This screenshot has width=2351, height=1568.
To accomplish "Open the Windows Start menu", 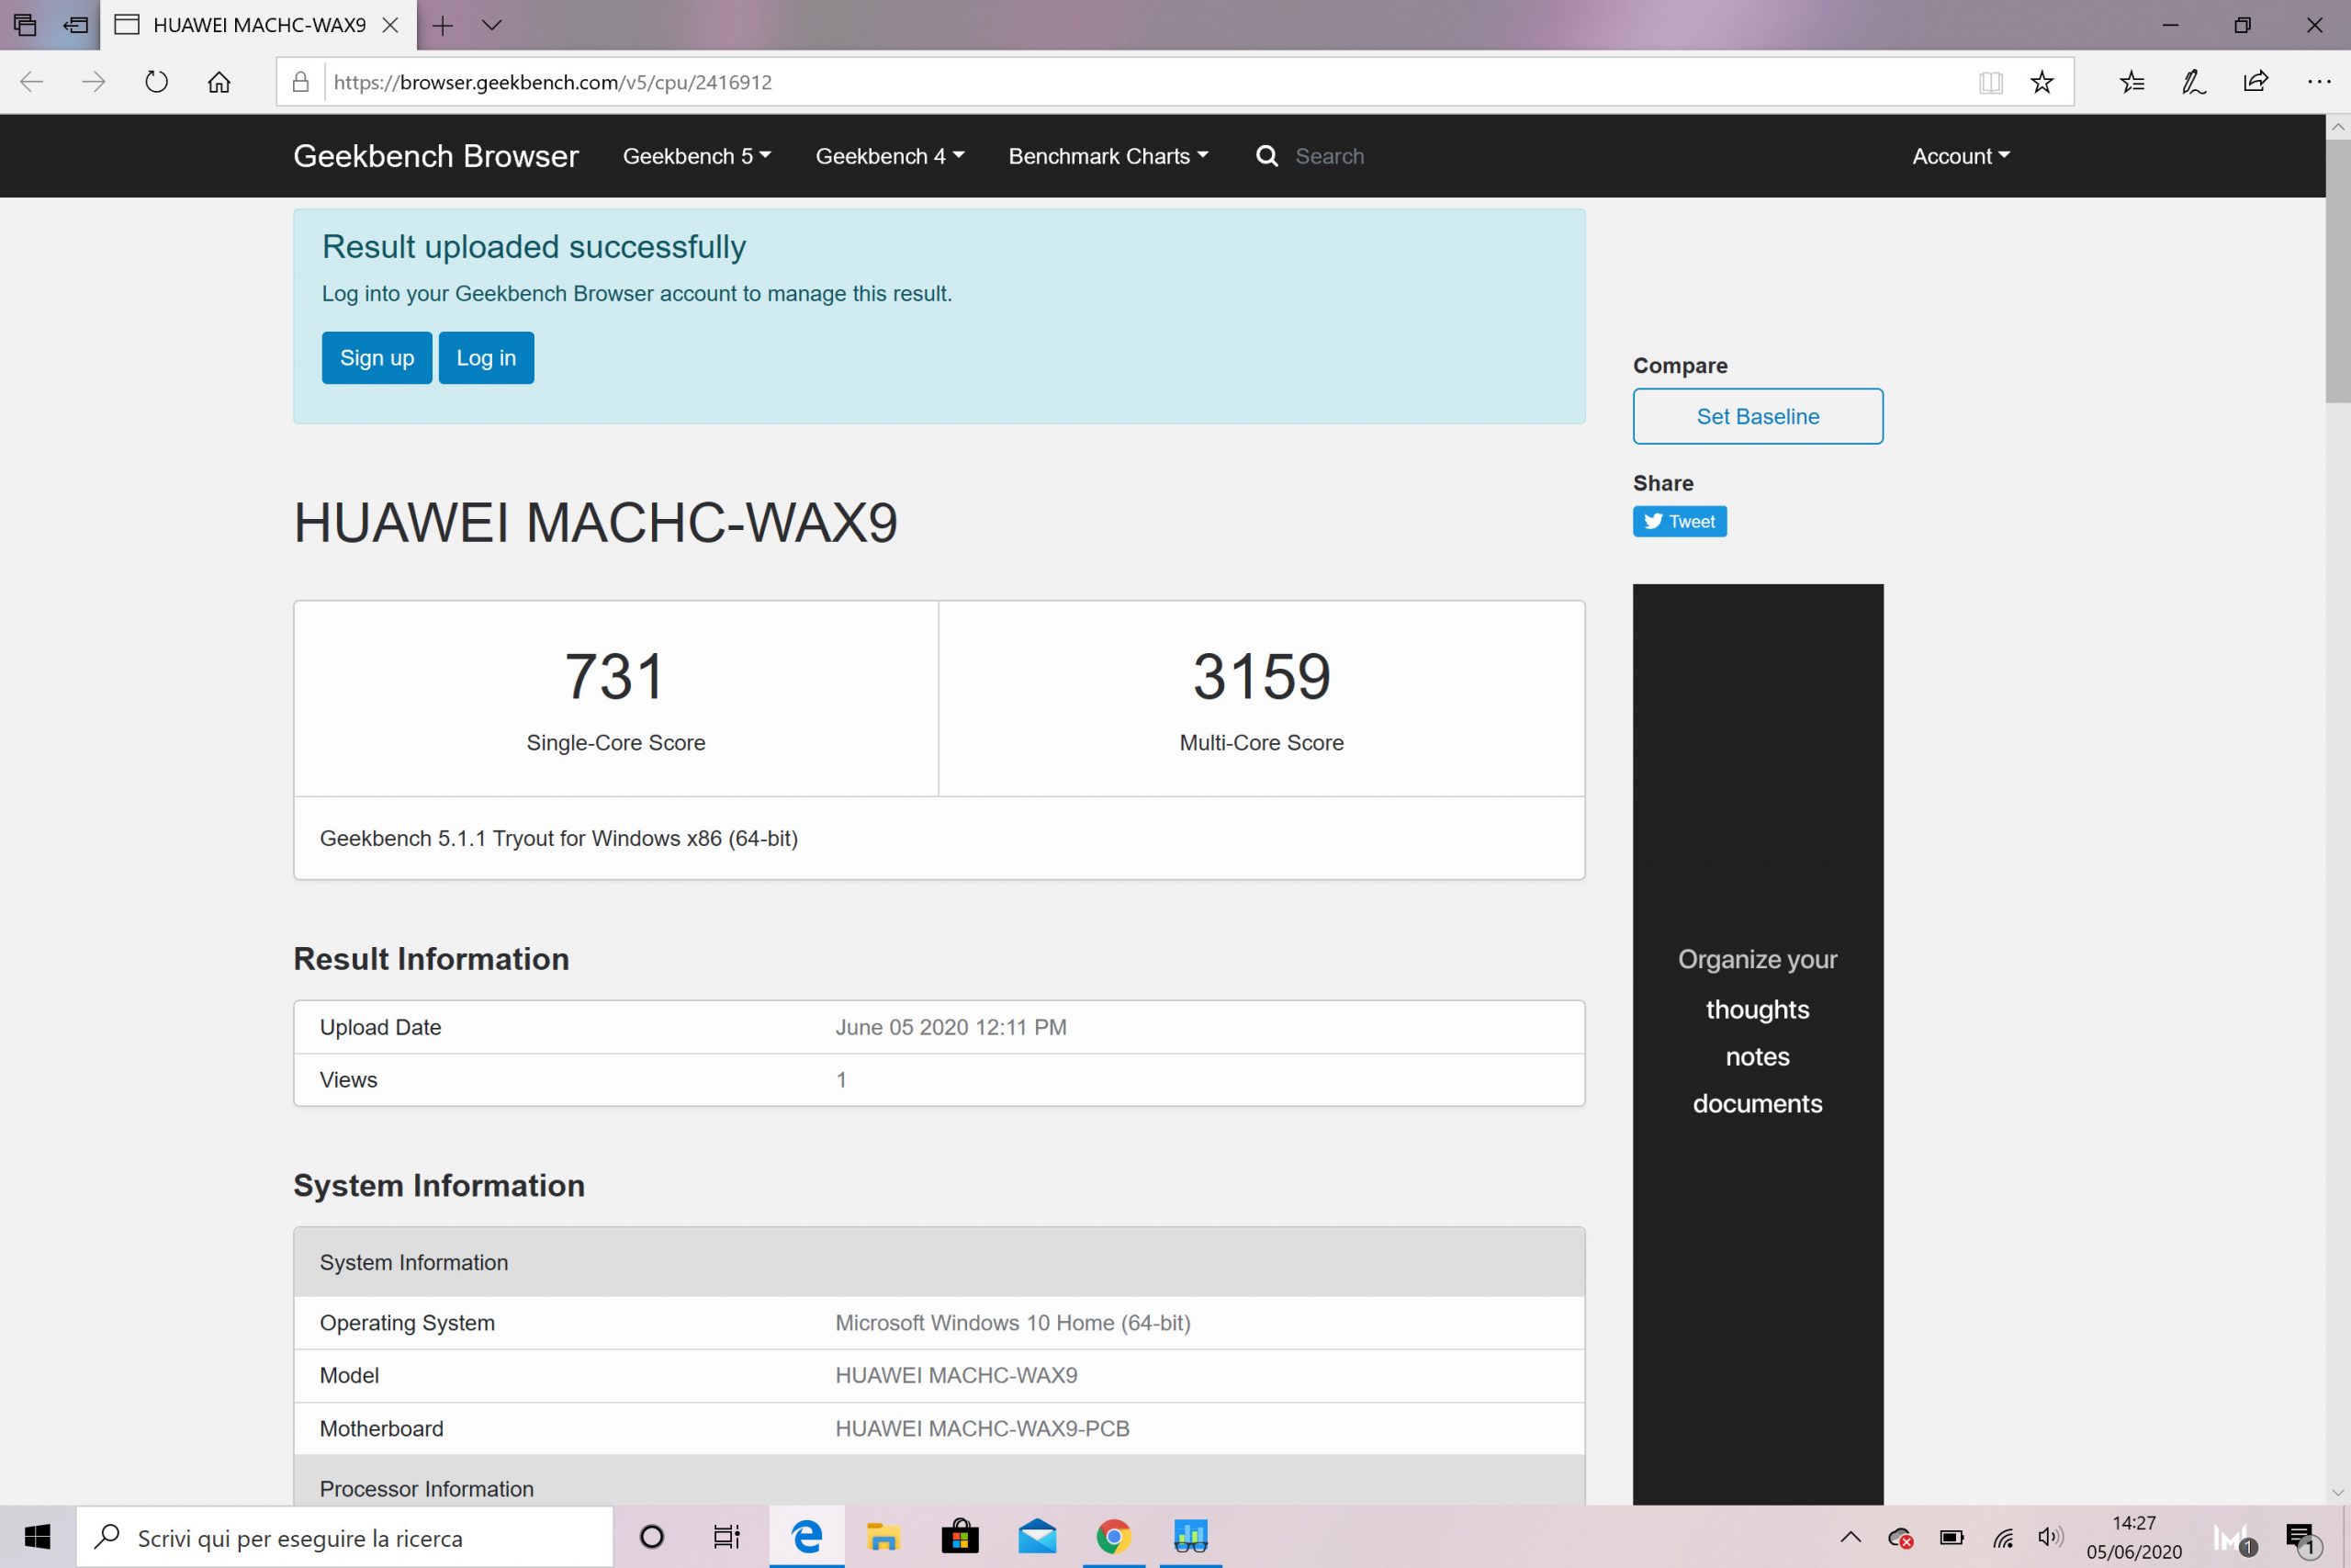I will [x=37, y=1537].
